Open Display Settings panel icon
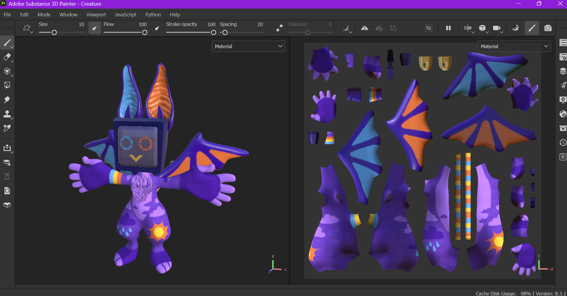567x296 pixels. click(x=563, y=100)
